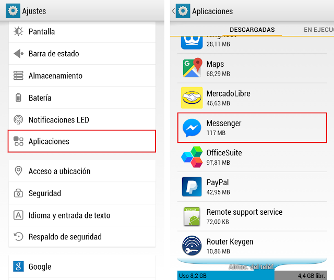Switch to the EN EJECUCIÓN tab
The image size is (334, 280).
click(319, 30)
